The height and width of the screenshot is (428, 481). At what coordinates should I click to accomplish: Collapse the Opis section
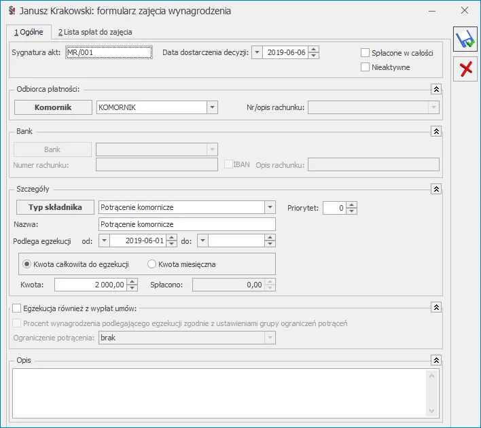point(436,360)
